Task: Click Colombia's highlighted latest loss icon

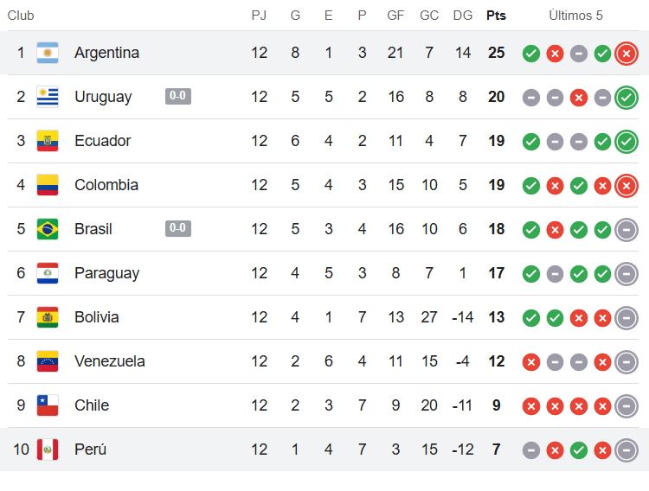Action: coord(627,186)
